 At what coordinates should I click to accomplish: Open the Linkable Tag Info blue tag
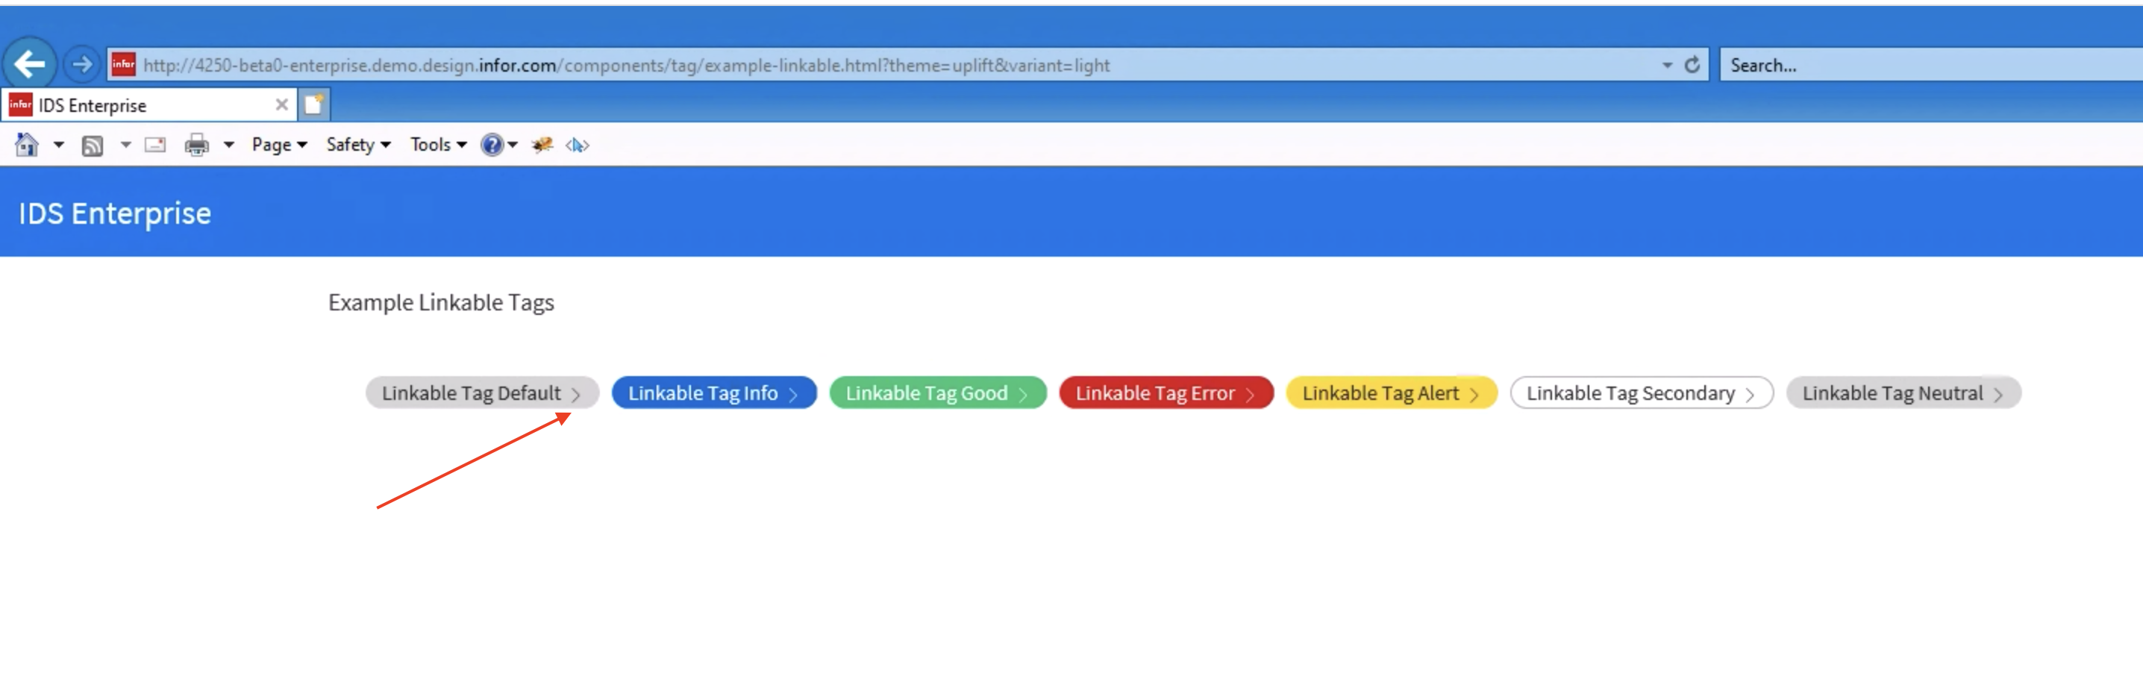point(714,392)
